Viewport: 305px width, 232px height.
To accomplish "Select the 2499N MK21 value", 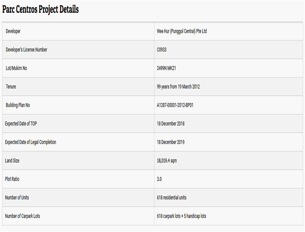I will (x=166, y=68).
